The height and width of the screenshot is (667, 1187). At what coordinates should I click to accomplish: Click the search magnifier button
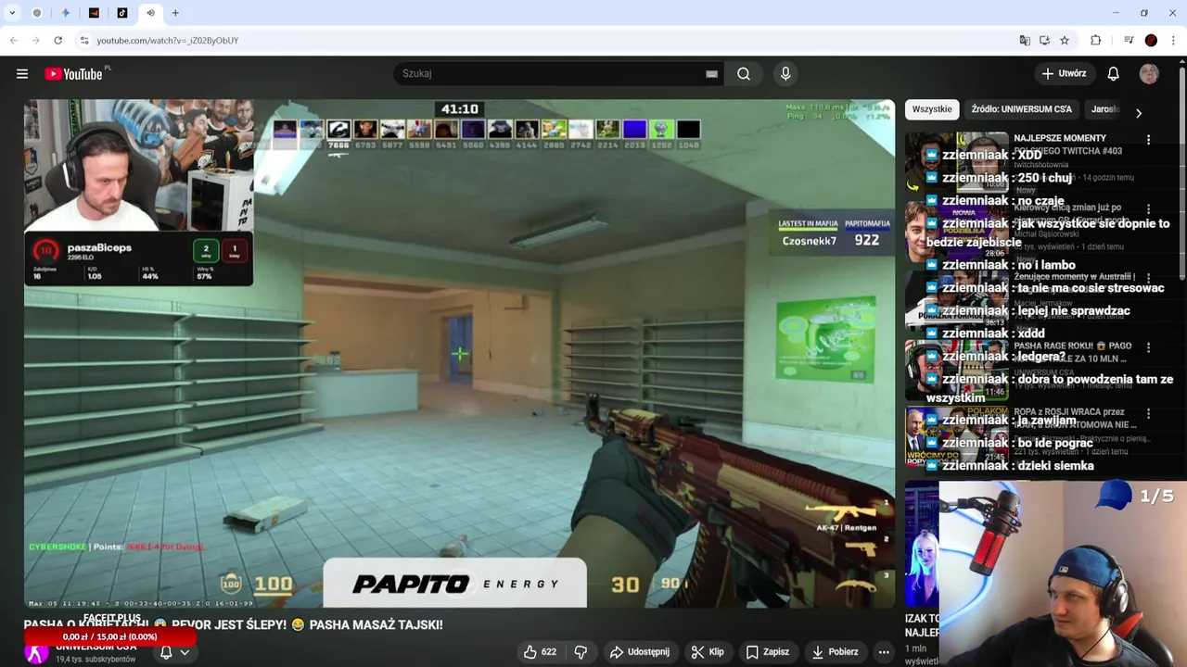[744, 74]
